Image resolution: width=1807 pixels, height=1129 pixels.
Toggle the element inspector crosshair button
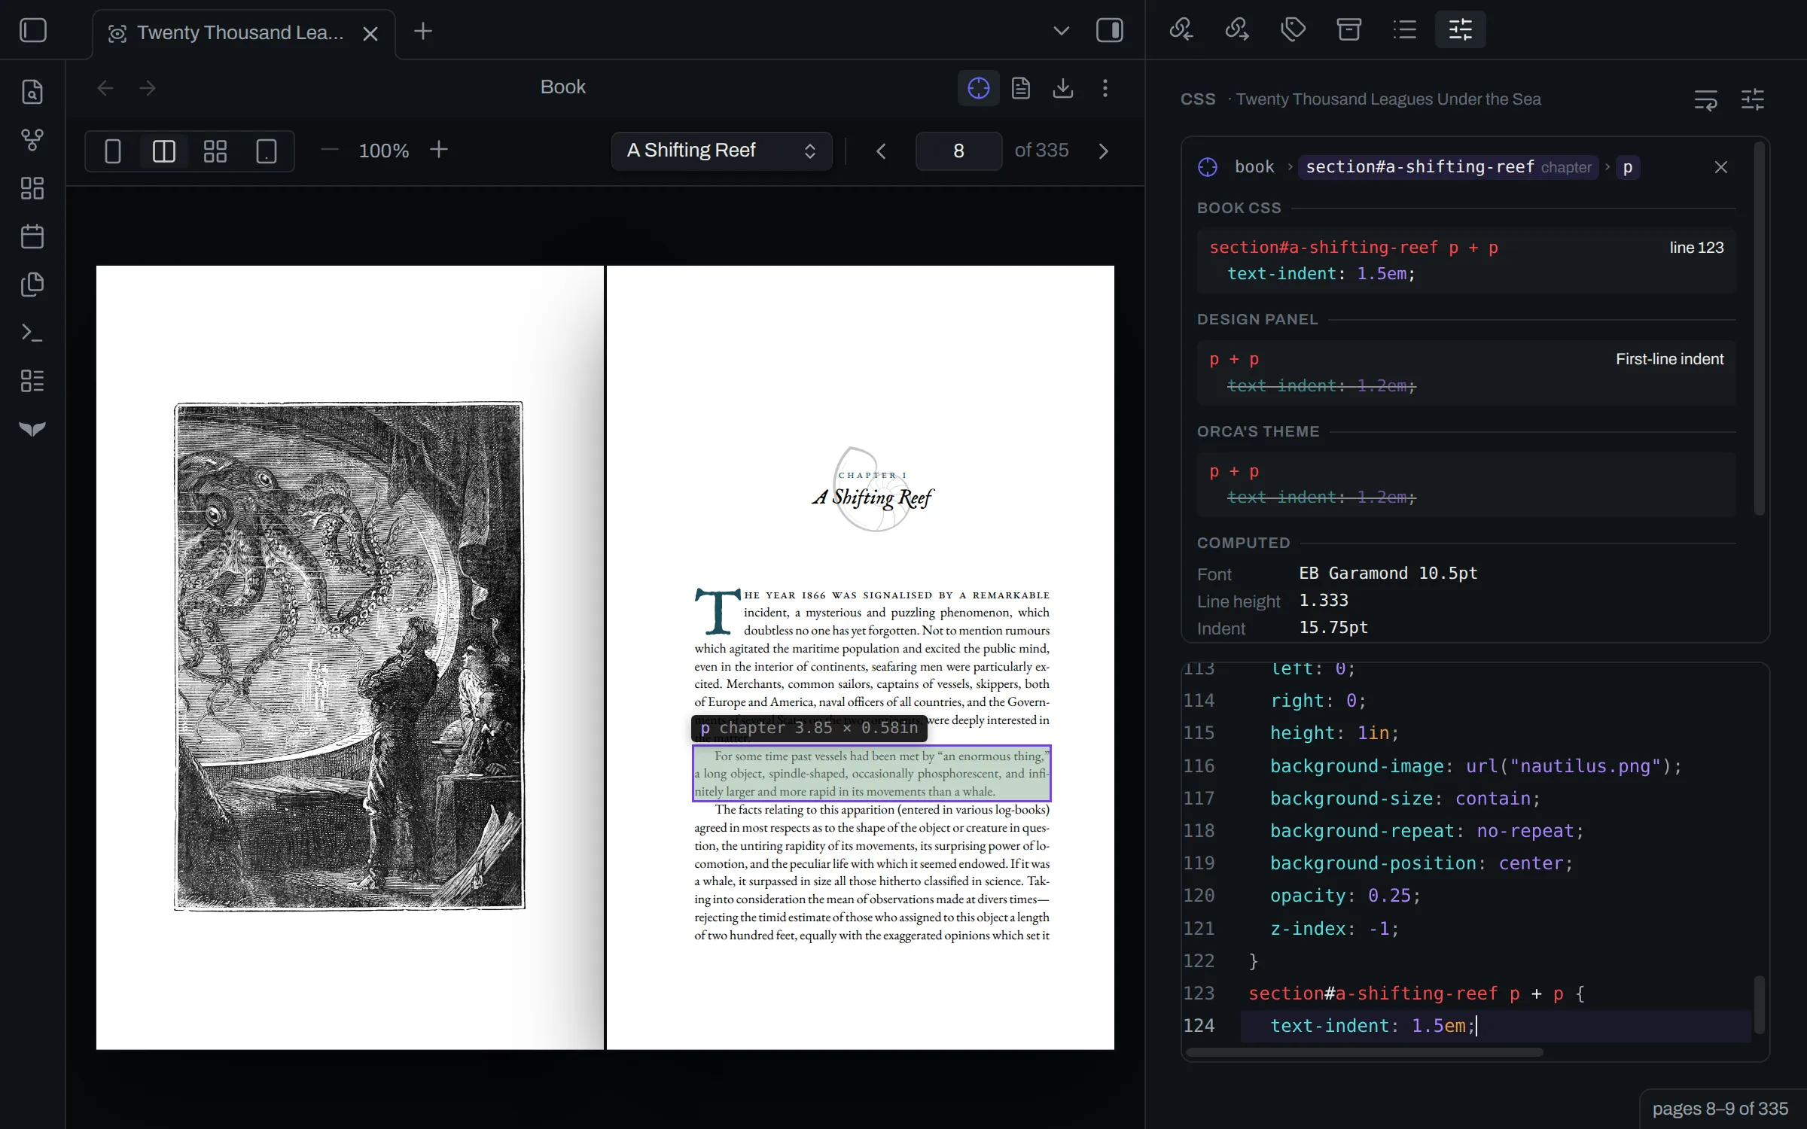(979, 88)
